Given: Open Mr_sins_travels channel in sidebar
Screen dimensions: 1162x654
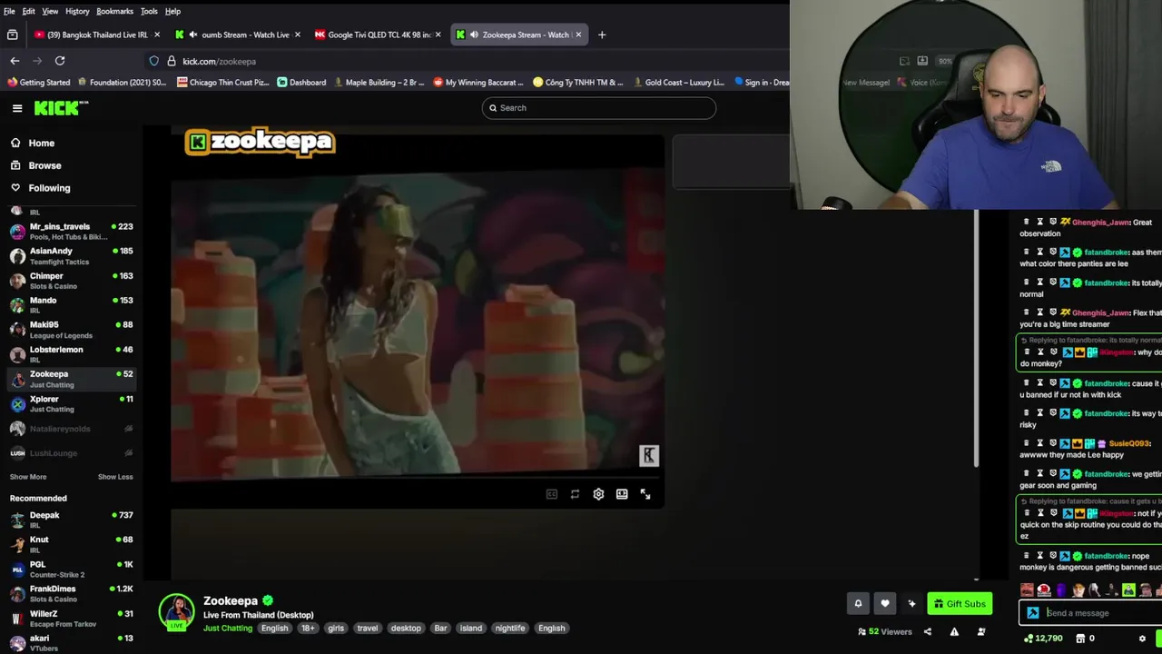Looking at the screenshot, I should pos(71,232).
